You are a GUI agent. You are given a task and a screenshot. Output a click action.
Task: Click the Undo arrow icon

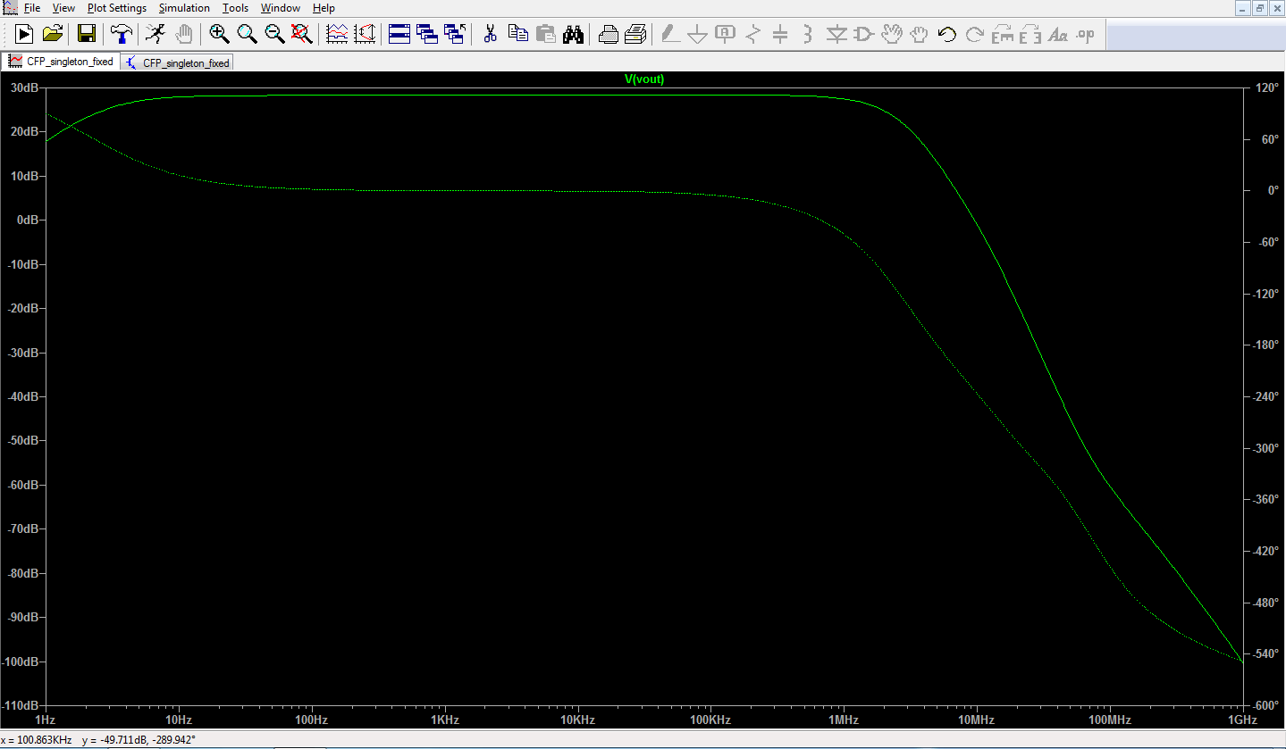click(x=947, y=35)
